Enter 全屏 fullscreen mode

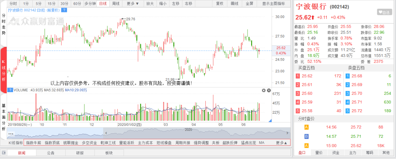(x=249, y=4)
